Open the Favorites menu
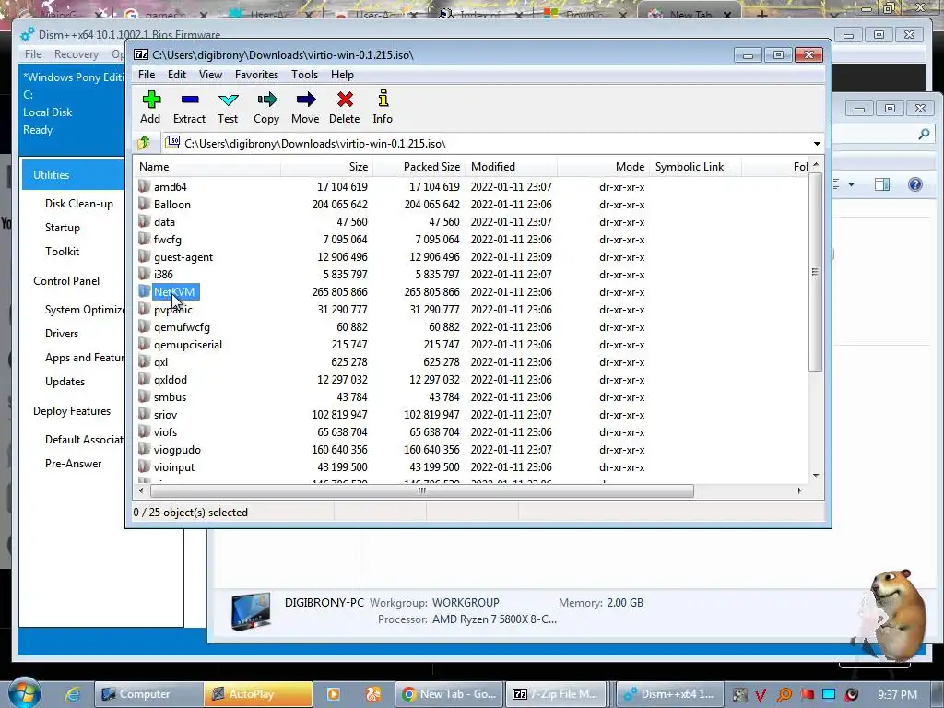944x708 pixels. [256, 75]
